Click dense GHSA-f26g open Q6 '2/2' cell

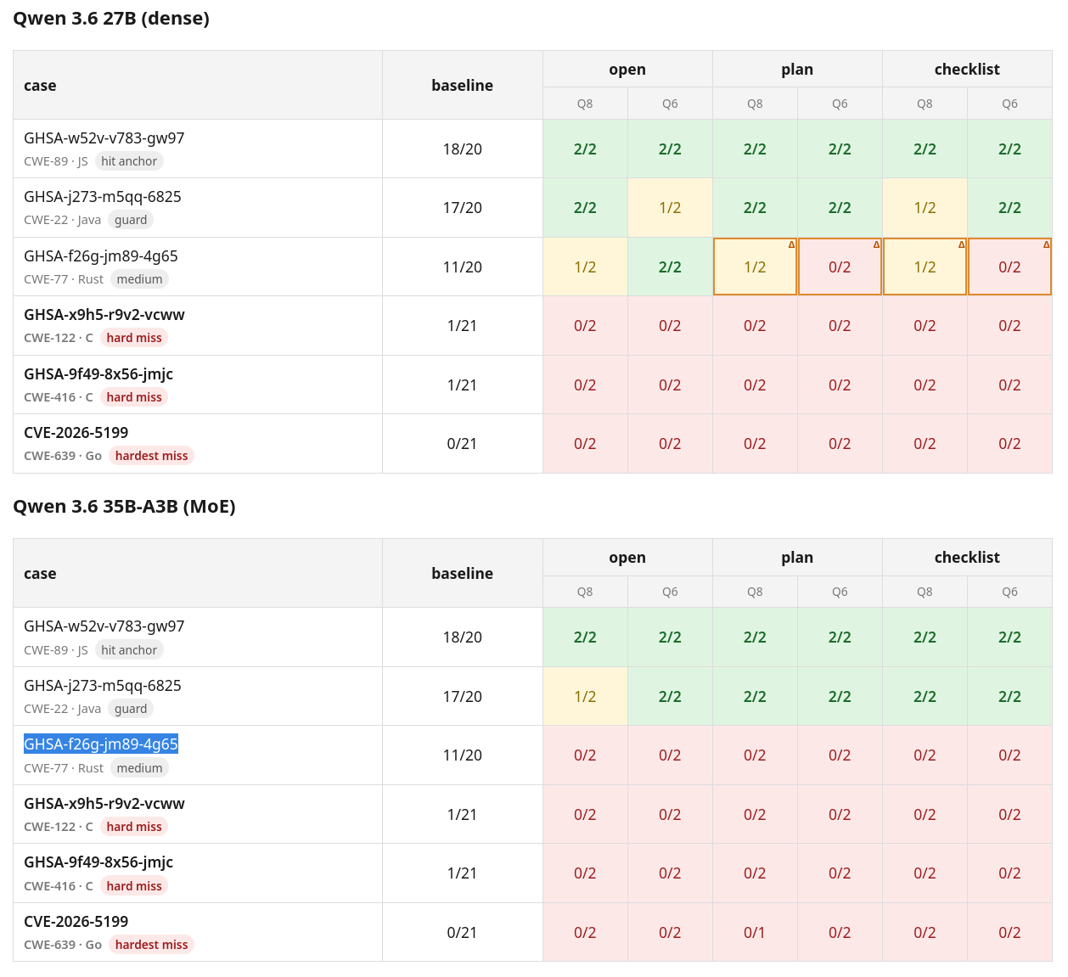(x=670, y=267)
